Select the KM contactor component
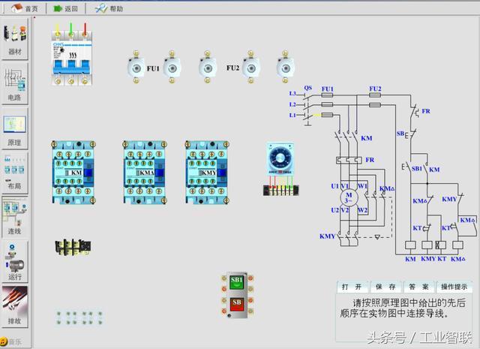 click(x=73, y=172)
